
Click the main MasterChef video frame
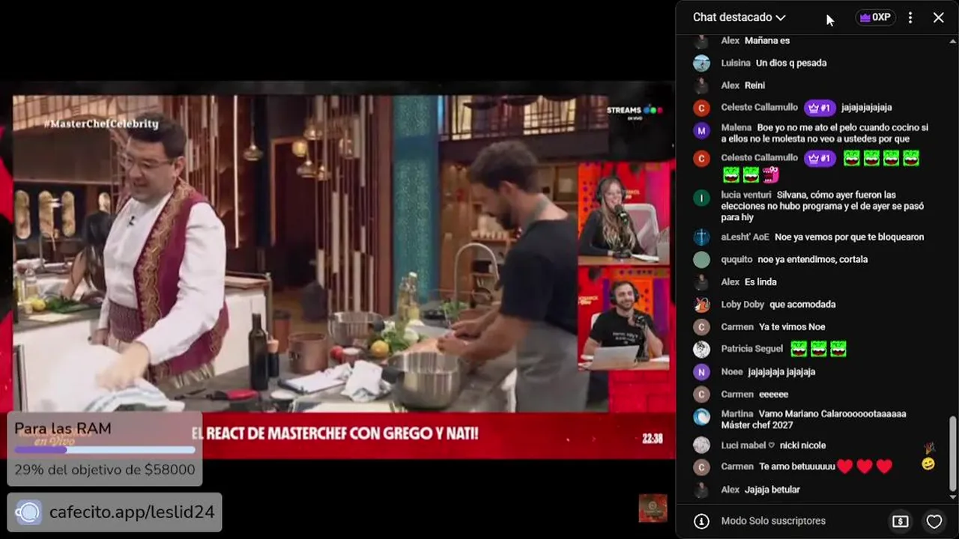(x=296, y=255)
